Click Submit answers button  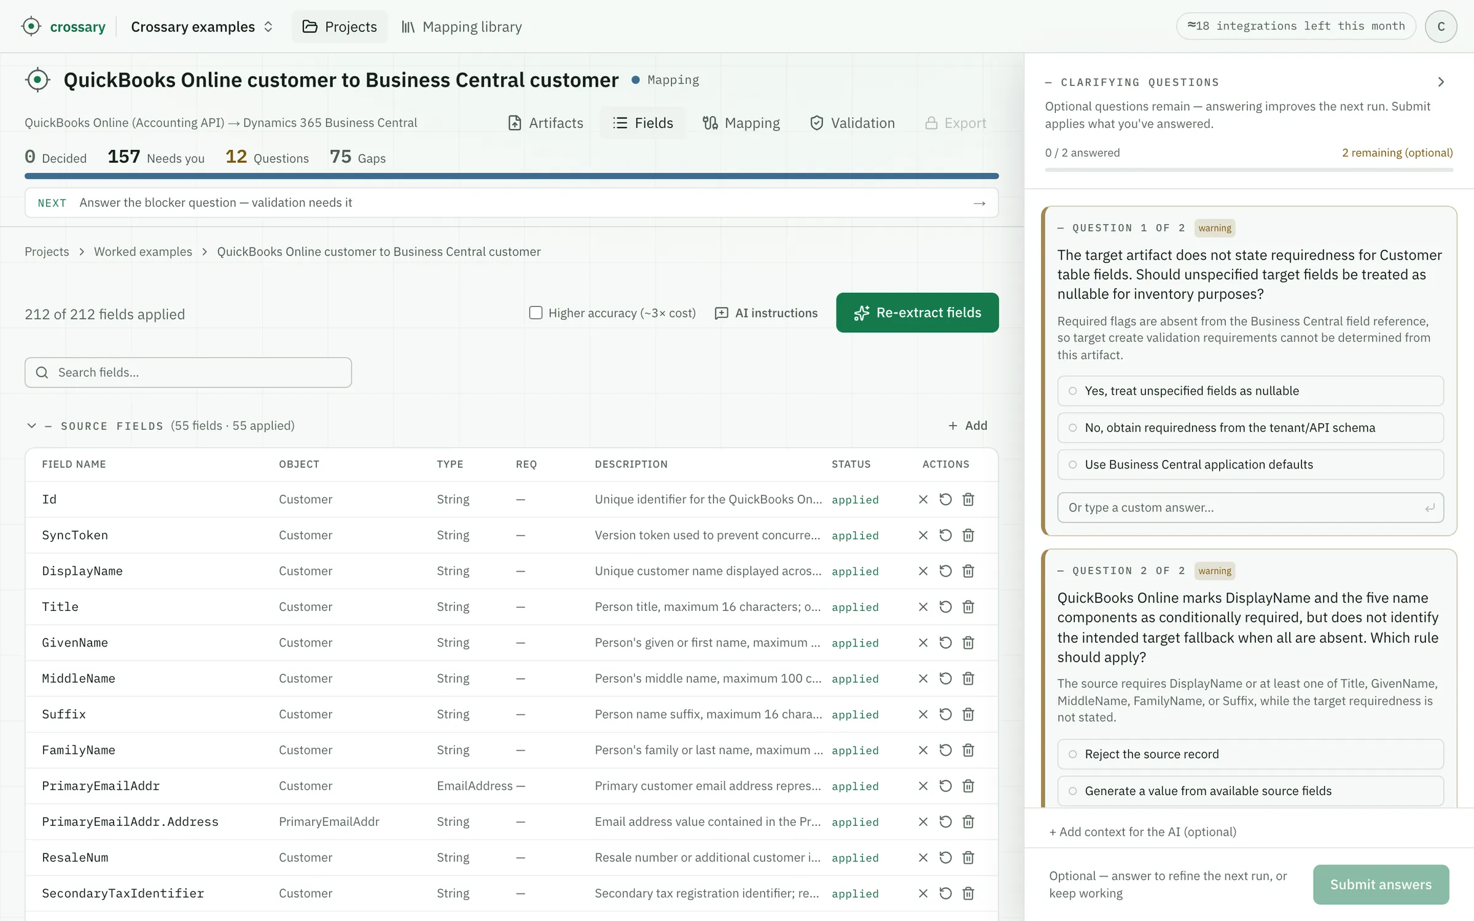[x=1381, y=885]
